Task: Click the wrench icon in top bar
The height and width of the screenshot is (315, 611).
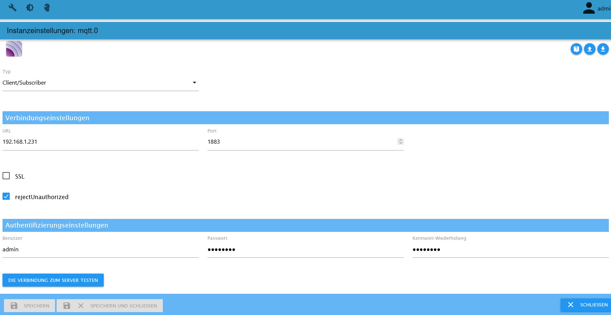Action: pyautogui.click(x=13, y=8)
